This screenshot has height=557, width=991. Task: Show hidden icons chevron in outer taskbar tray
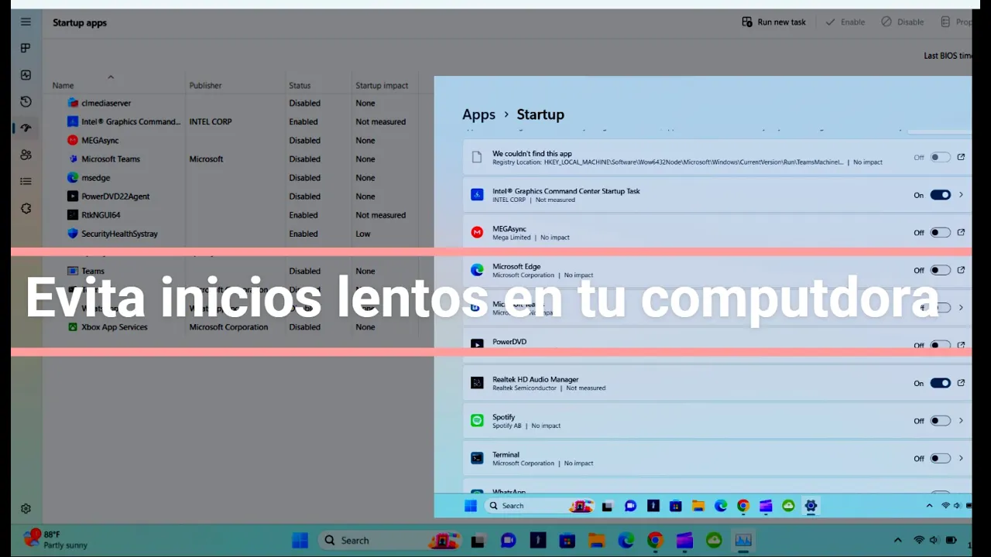[898, 540]
